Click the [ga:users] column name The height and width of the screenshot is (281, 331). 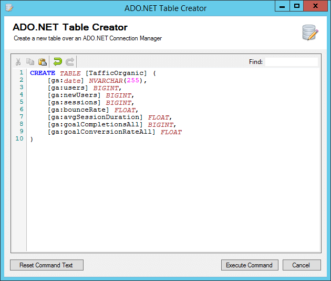[x=68, y=88]
